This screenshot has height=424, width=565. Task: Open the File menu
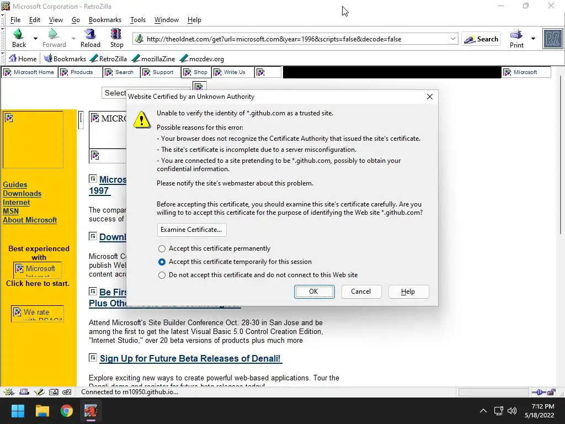tap(15, 20)
